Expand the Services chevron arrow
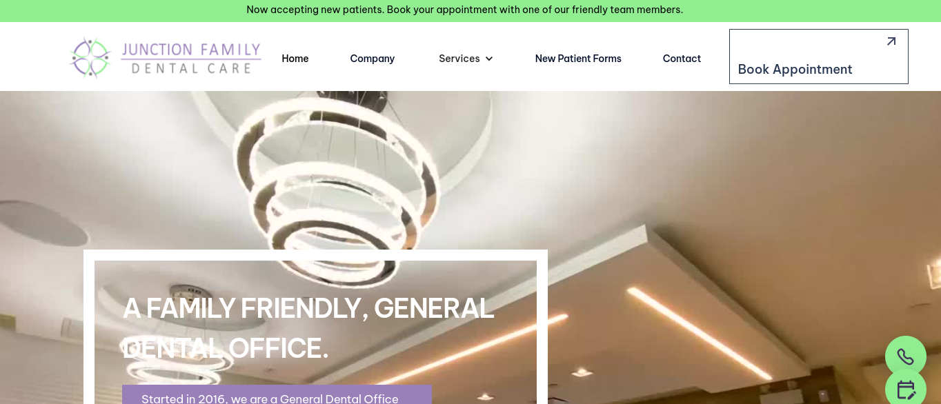 click(x=489, y=59)
